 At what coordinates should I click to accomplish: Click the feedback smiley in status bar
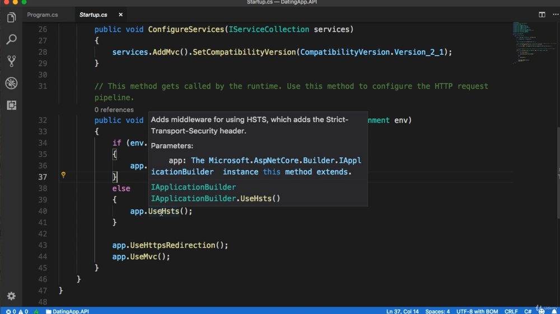(542, 311)
